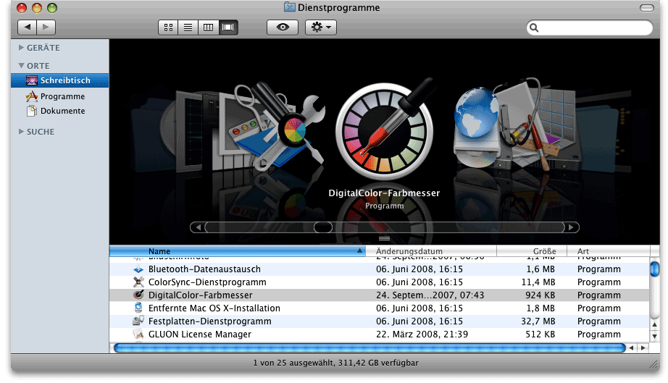Click Cover Flow scroll left arrow

coord(198,227)
